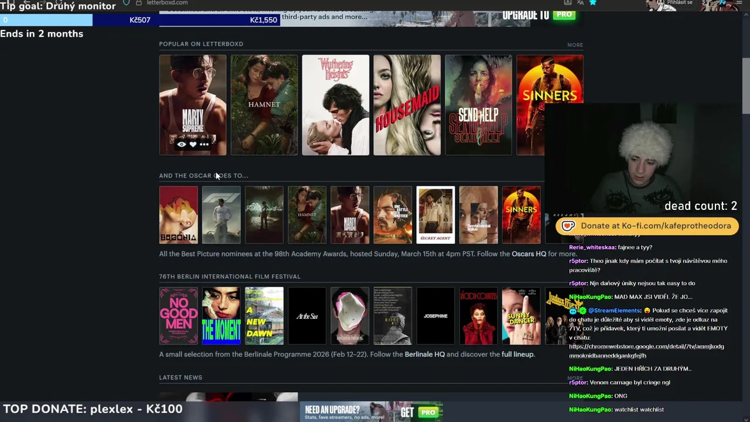Click chat message 'Venom carnage byl cringe ngl'
750x422 pixels.
(x=630, y=382)
